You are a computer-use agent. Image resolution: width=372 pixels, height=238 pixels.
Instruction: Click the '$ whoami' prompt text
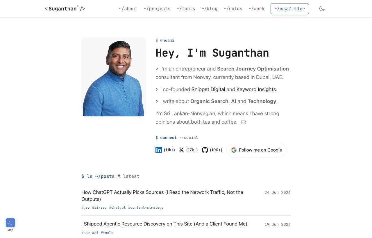[165, 40]
